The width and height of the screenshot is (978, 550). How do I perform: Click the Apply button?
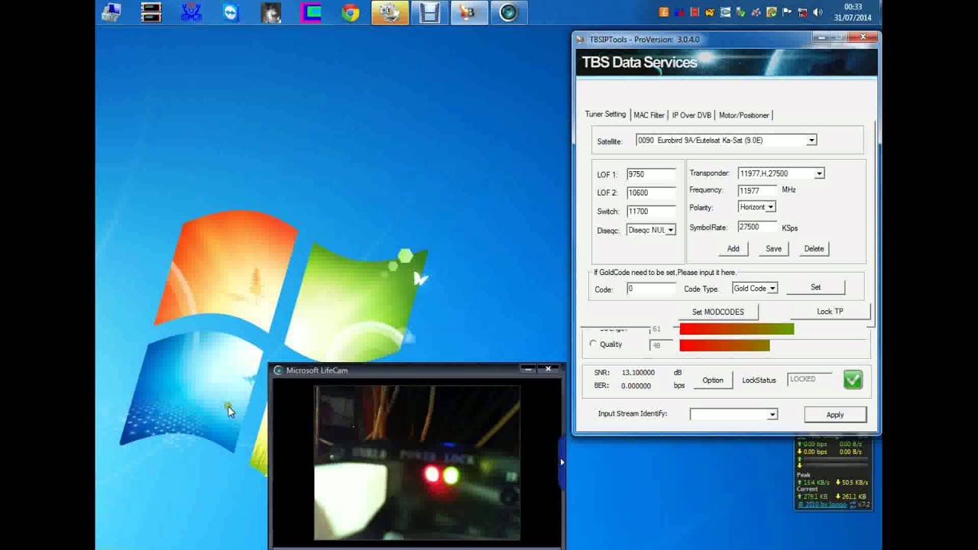coord(835,415)
